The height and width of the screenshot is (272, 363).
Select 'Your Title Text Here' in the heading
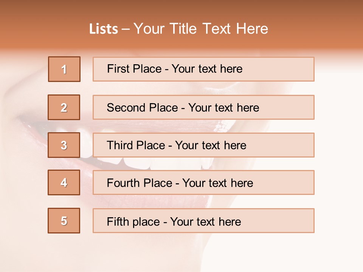pyautogui.click(x=201, y=29)
